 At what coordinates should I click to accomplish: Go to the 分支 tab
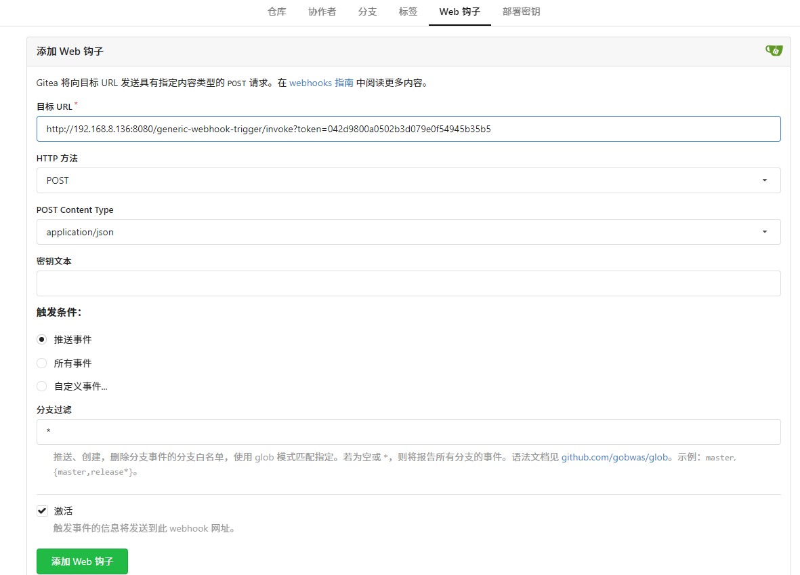point(367,12)
